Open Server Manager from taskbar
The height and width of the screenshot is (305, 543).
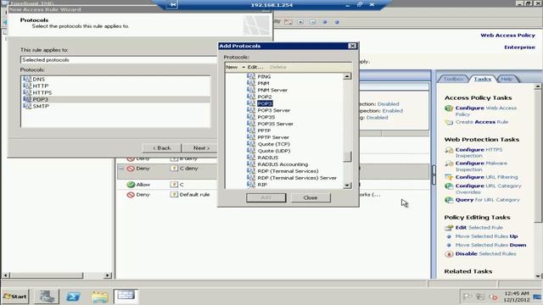47,297
